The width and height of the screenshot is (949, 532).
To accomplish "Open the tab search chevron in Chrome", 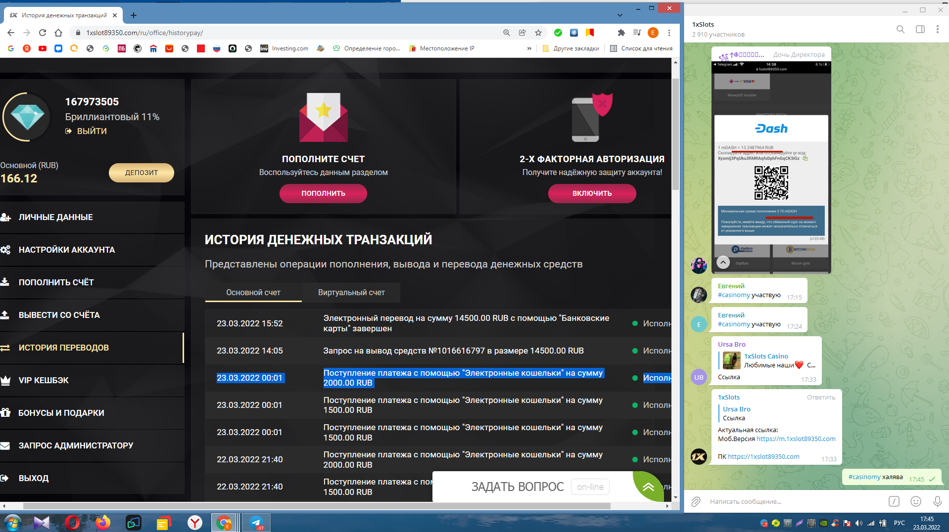I will click(620, 15).
